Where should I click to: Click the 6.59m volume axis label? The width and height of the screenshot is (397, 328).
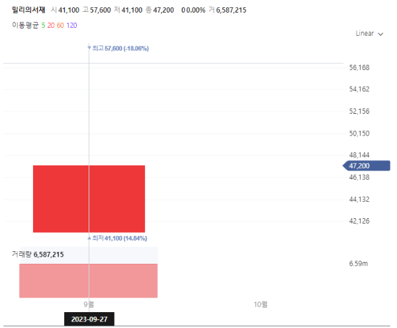coord(358,263)
